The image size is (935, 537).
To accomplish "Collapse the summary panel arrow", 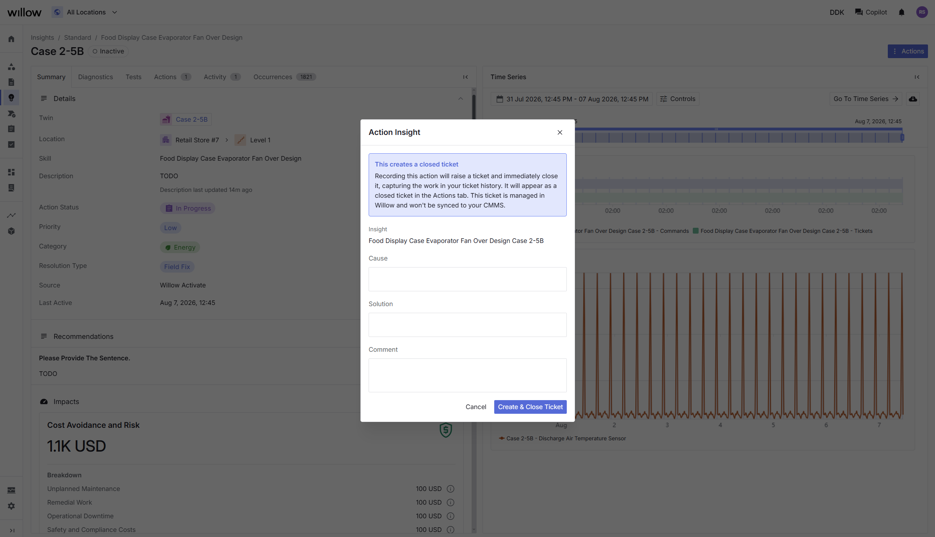I will pos(465,77).
